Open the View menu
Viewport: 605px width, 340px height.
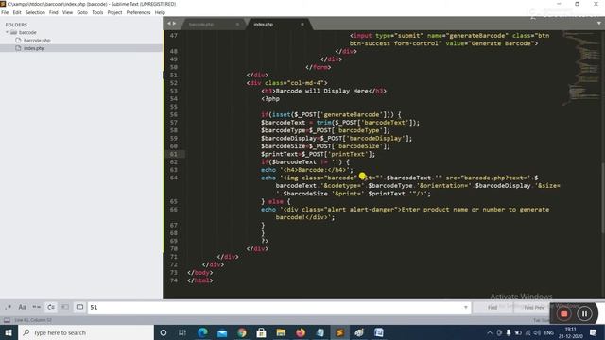tap(67, 12)
